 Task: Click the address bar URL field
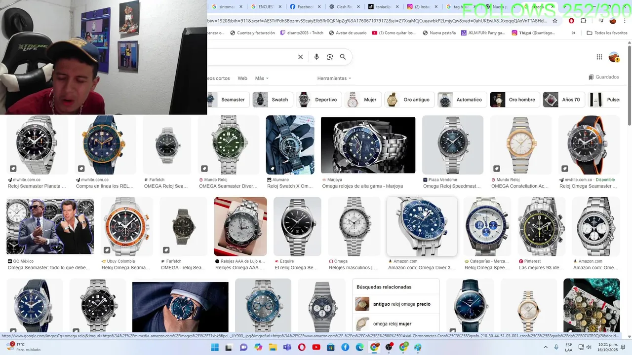click(x=378, y=21)
